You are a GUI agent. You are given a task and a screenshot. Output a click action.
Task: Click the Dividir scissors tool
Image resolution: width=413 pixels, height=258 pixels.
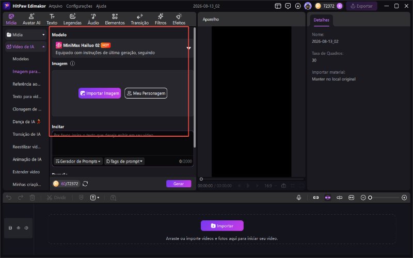click(56, 198)
